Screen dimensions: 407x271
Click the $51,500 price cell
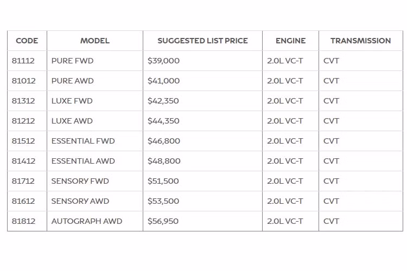(163, 181)
